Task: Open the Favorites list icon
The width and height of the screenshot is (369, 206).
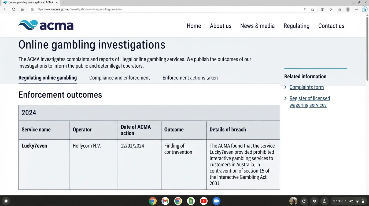Action: pyautogui.click(x=331, y=9)
